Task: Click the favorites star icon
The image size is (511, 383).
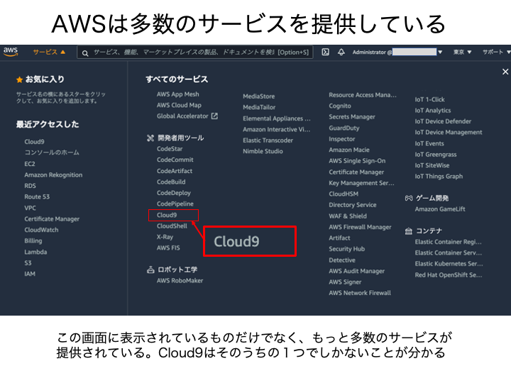Action: click(x=20, y=79)
